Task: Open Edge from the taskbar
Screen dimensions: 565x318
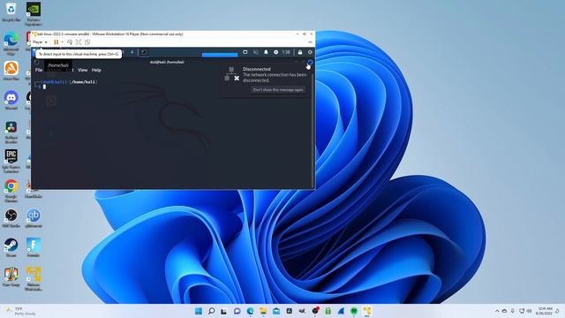Action: (x=250, y=311)
